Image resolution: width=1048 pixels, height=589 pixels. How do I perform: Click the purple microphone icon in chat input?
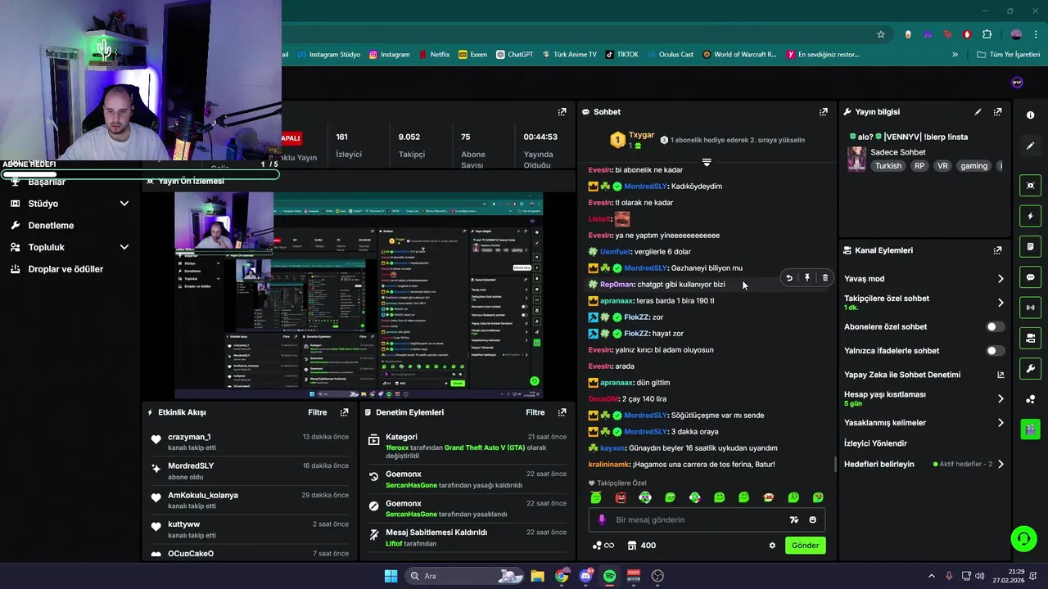[602, 519]
